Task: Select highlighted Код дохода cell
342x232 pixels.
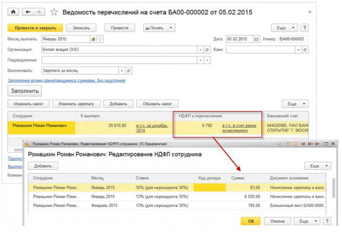Action: (x=210, y=187)
